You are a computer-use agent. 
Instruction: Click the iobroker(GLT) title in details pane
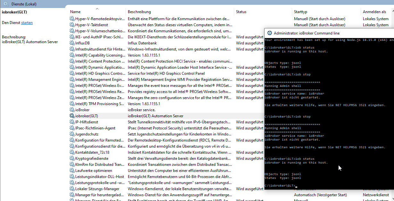point(14,12)
